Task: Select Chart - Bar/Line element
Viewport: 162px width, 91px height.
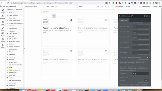Action: pyautogui.click(x=14, y=13)
